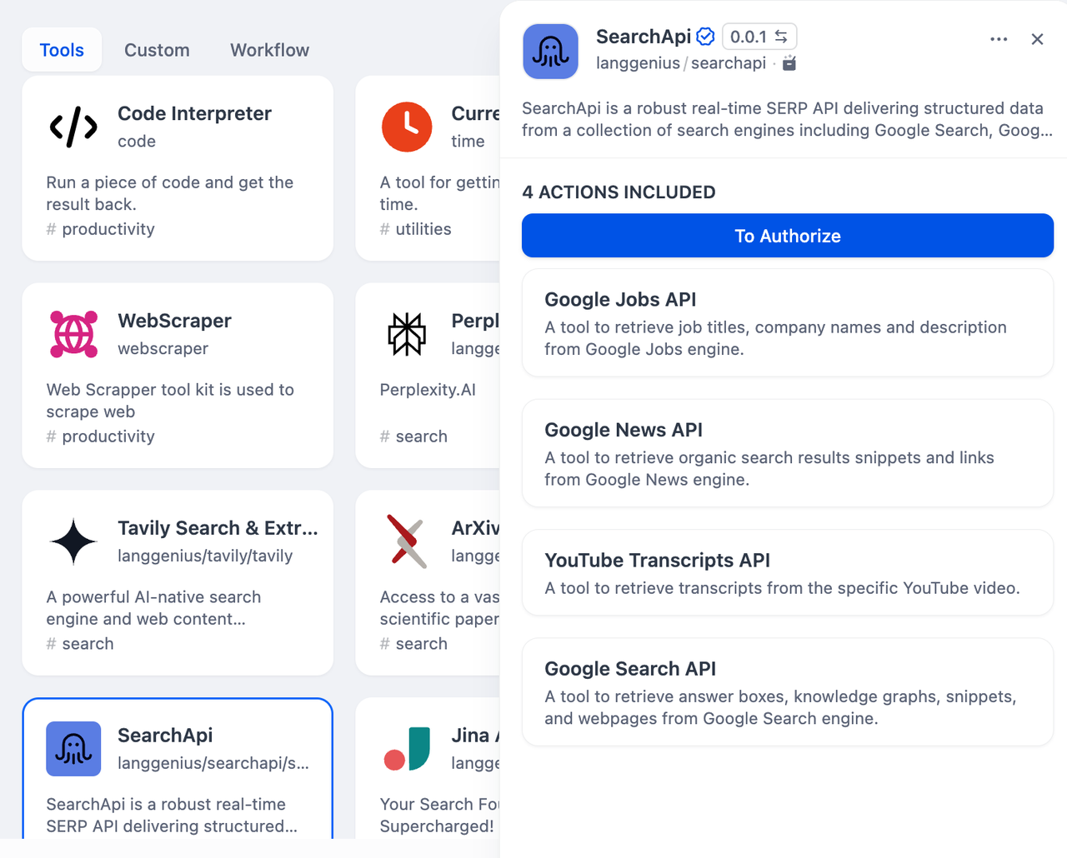Click the ArXiv logo icon
Viewport: 1067px width, 858px height.
(407, 541)
